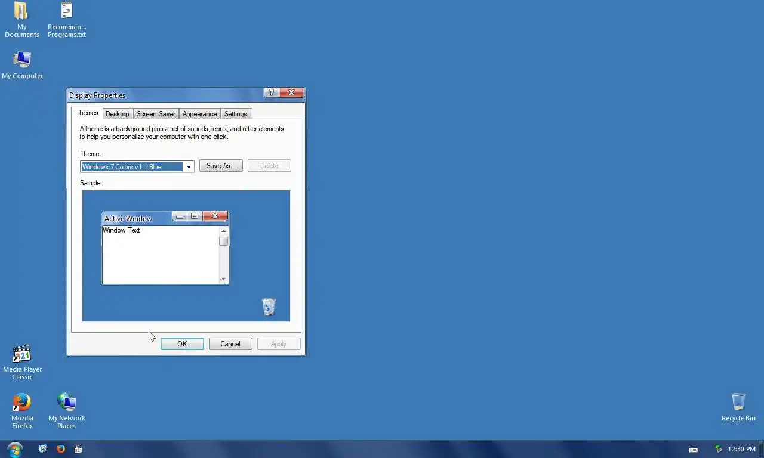Click the OK button
This screenshot has width=764, height=458.
click(182, 344)
